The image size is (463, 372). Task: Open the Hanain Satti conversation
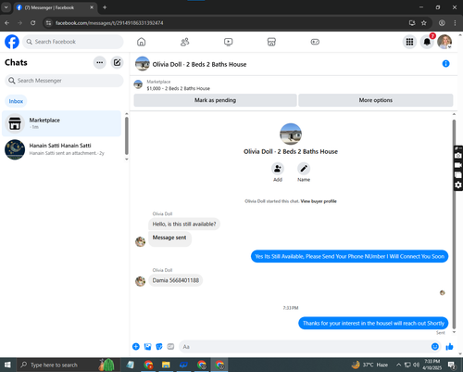[x=61, y=149]
